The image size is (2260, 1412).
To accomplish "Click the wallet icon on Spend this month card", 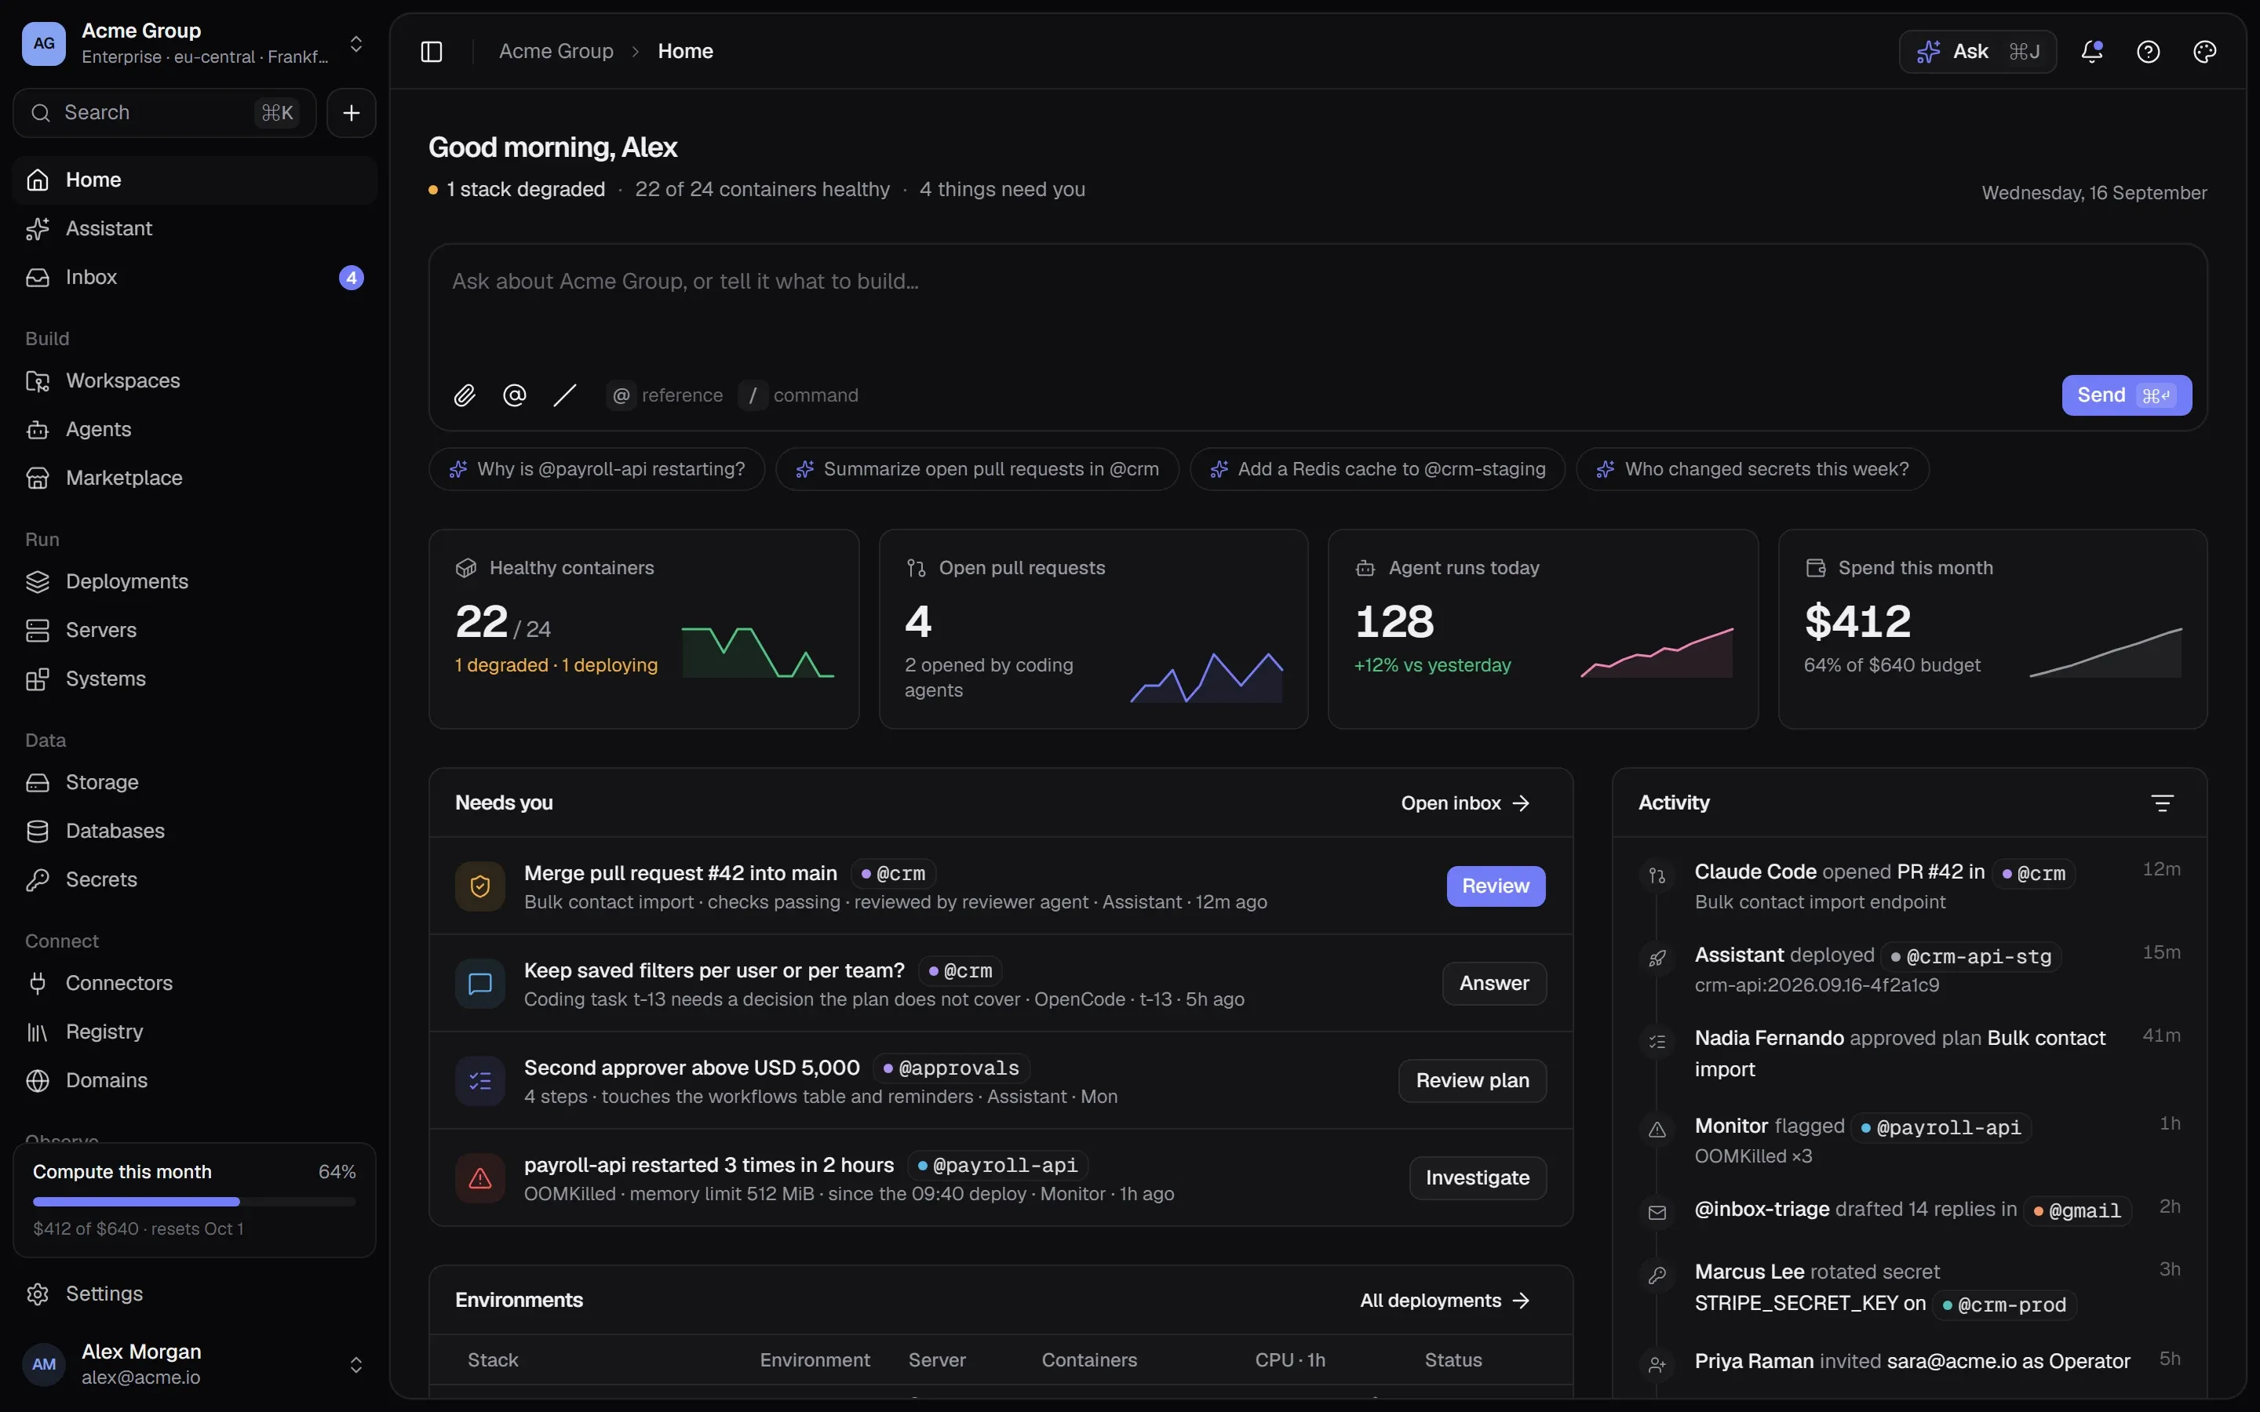I will pos(1814,568).
